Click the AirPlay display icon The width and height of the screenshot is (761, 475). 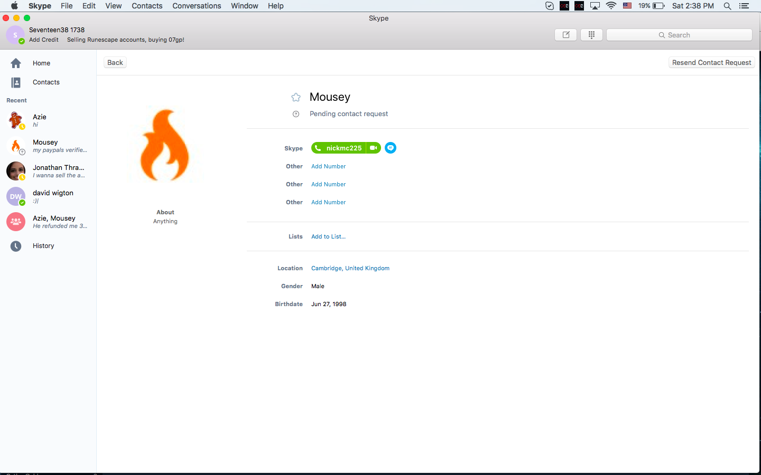pyautogui.click(x=595, y=6)
